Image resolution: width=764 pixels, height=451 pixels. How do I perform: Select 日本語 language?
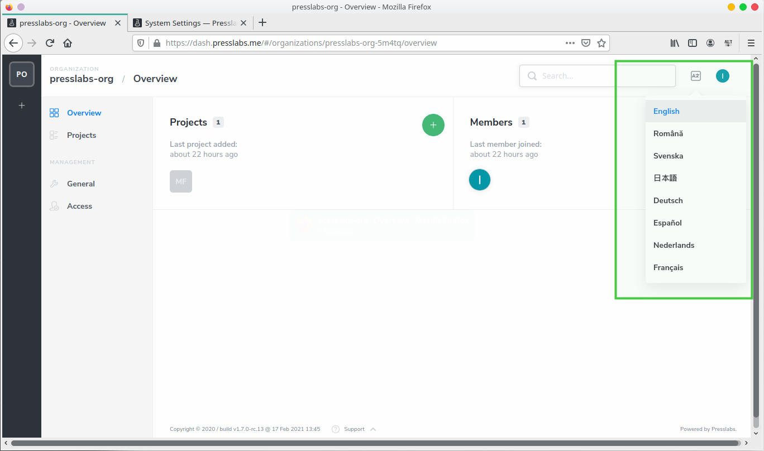696,178
